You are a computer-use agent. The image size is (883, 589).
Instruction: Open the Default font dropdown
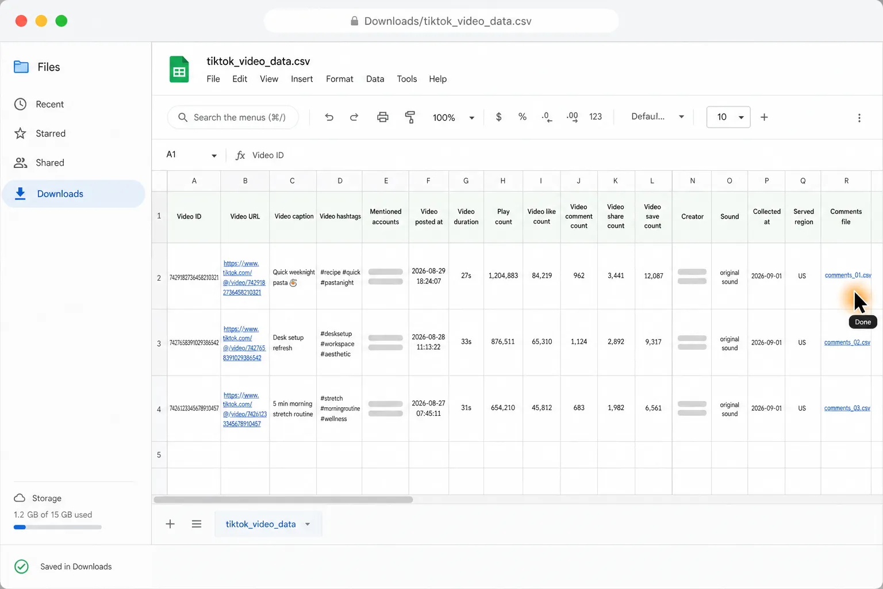pos(658,117)
